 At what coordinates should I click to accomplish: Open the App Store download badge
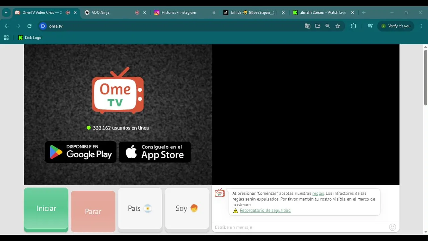click(x=155, y=152)
